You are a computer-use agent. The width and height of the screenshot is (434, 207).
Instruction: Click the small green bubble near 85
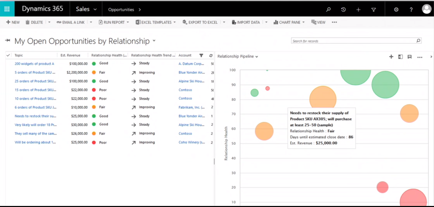(x=255, y=93)
